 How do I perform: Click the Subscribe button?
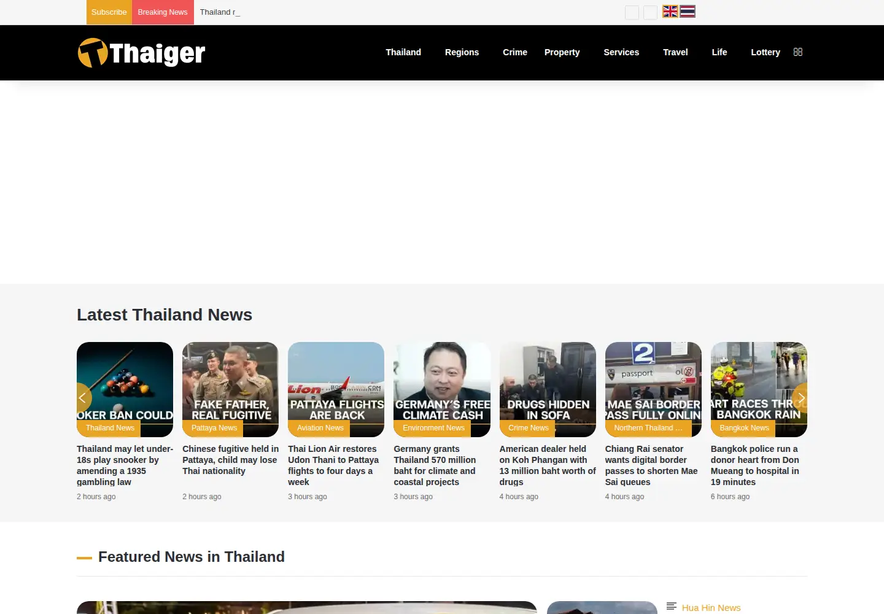pyautogui.click(x=109, y=12)
